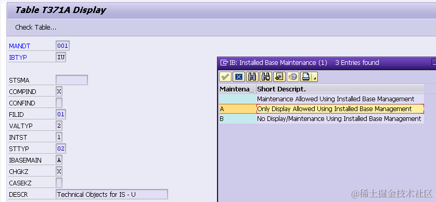Click the CONFIND field label

tap(22, 103)
